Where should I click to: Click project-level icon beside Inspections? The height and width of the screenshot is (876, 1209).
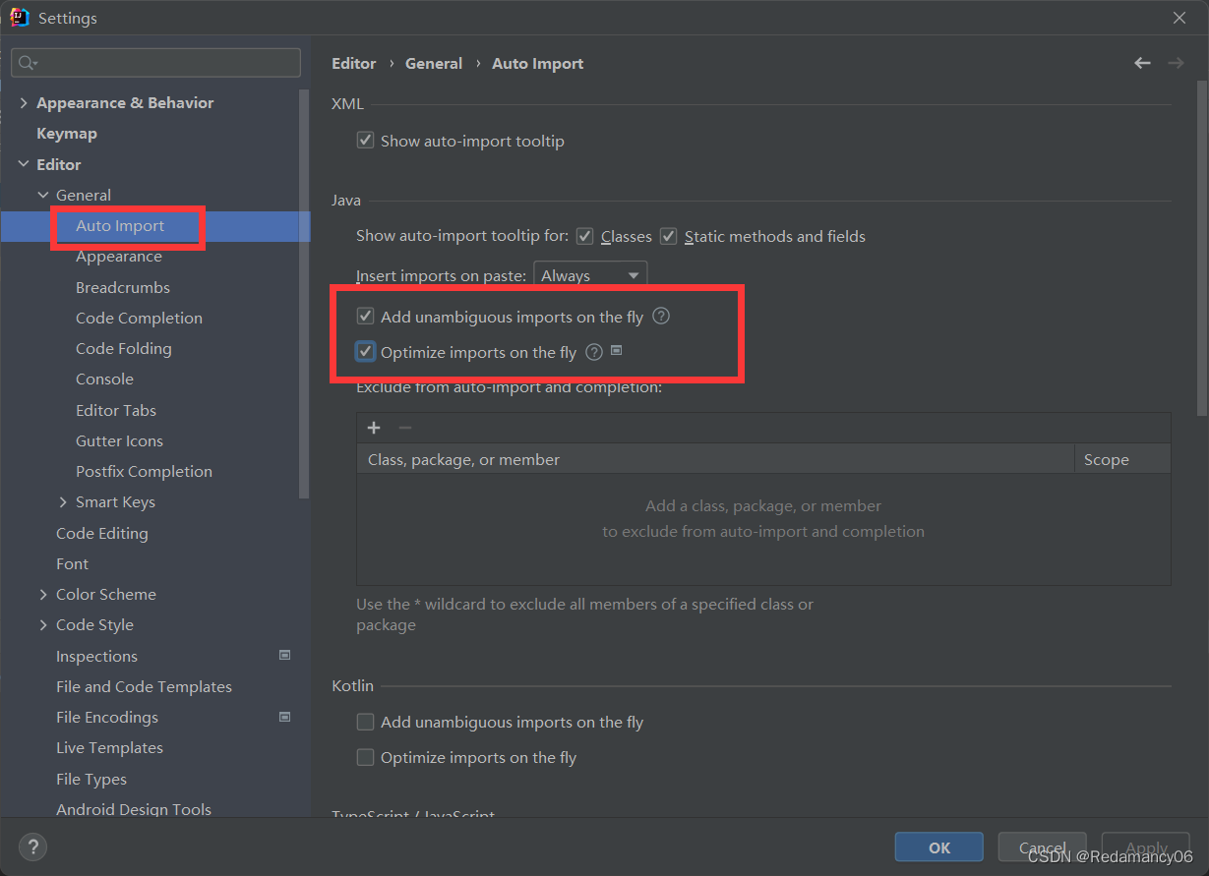click(x=285, y=655)
